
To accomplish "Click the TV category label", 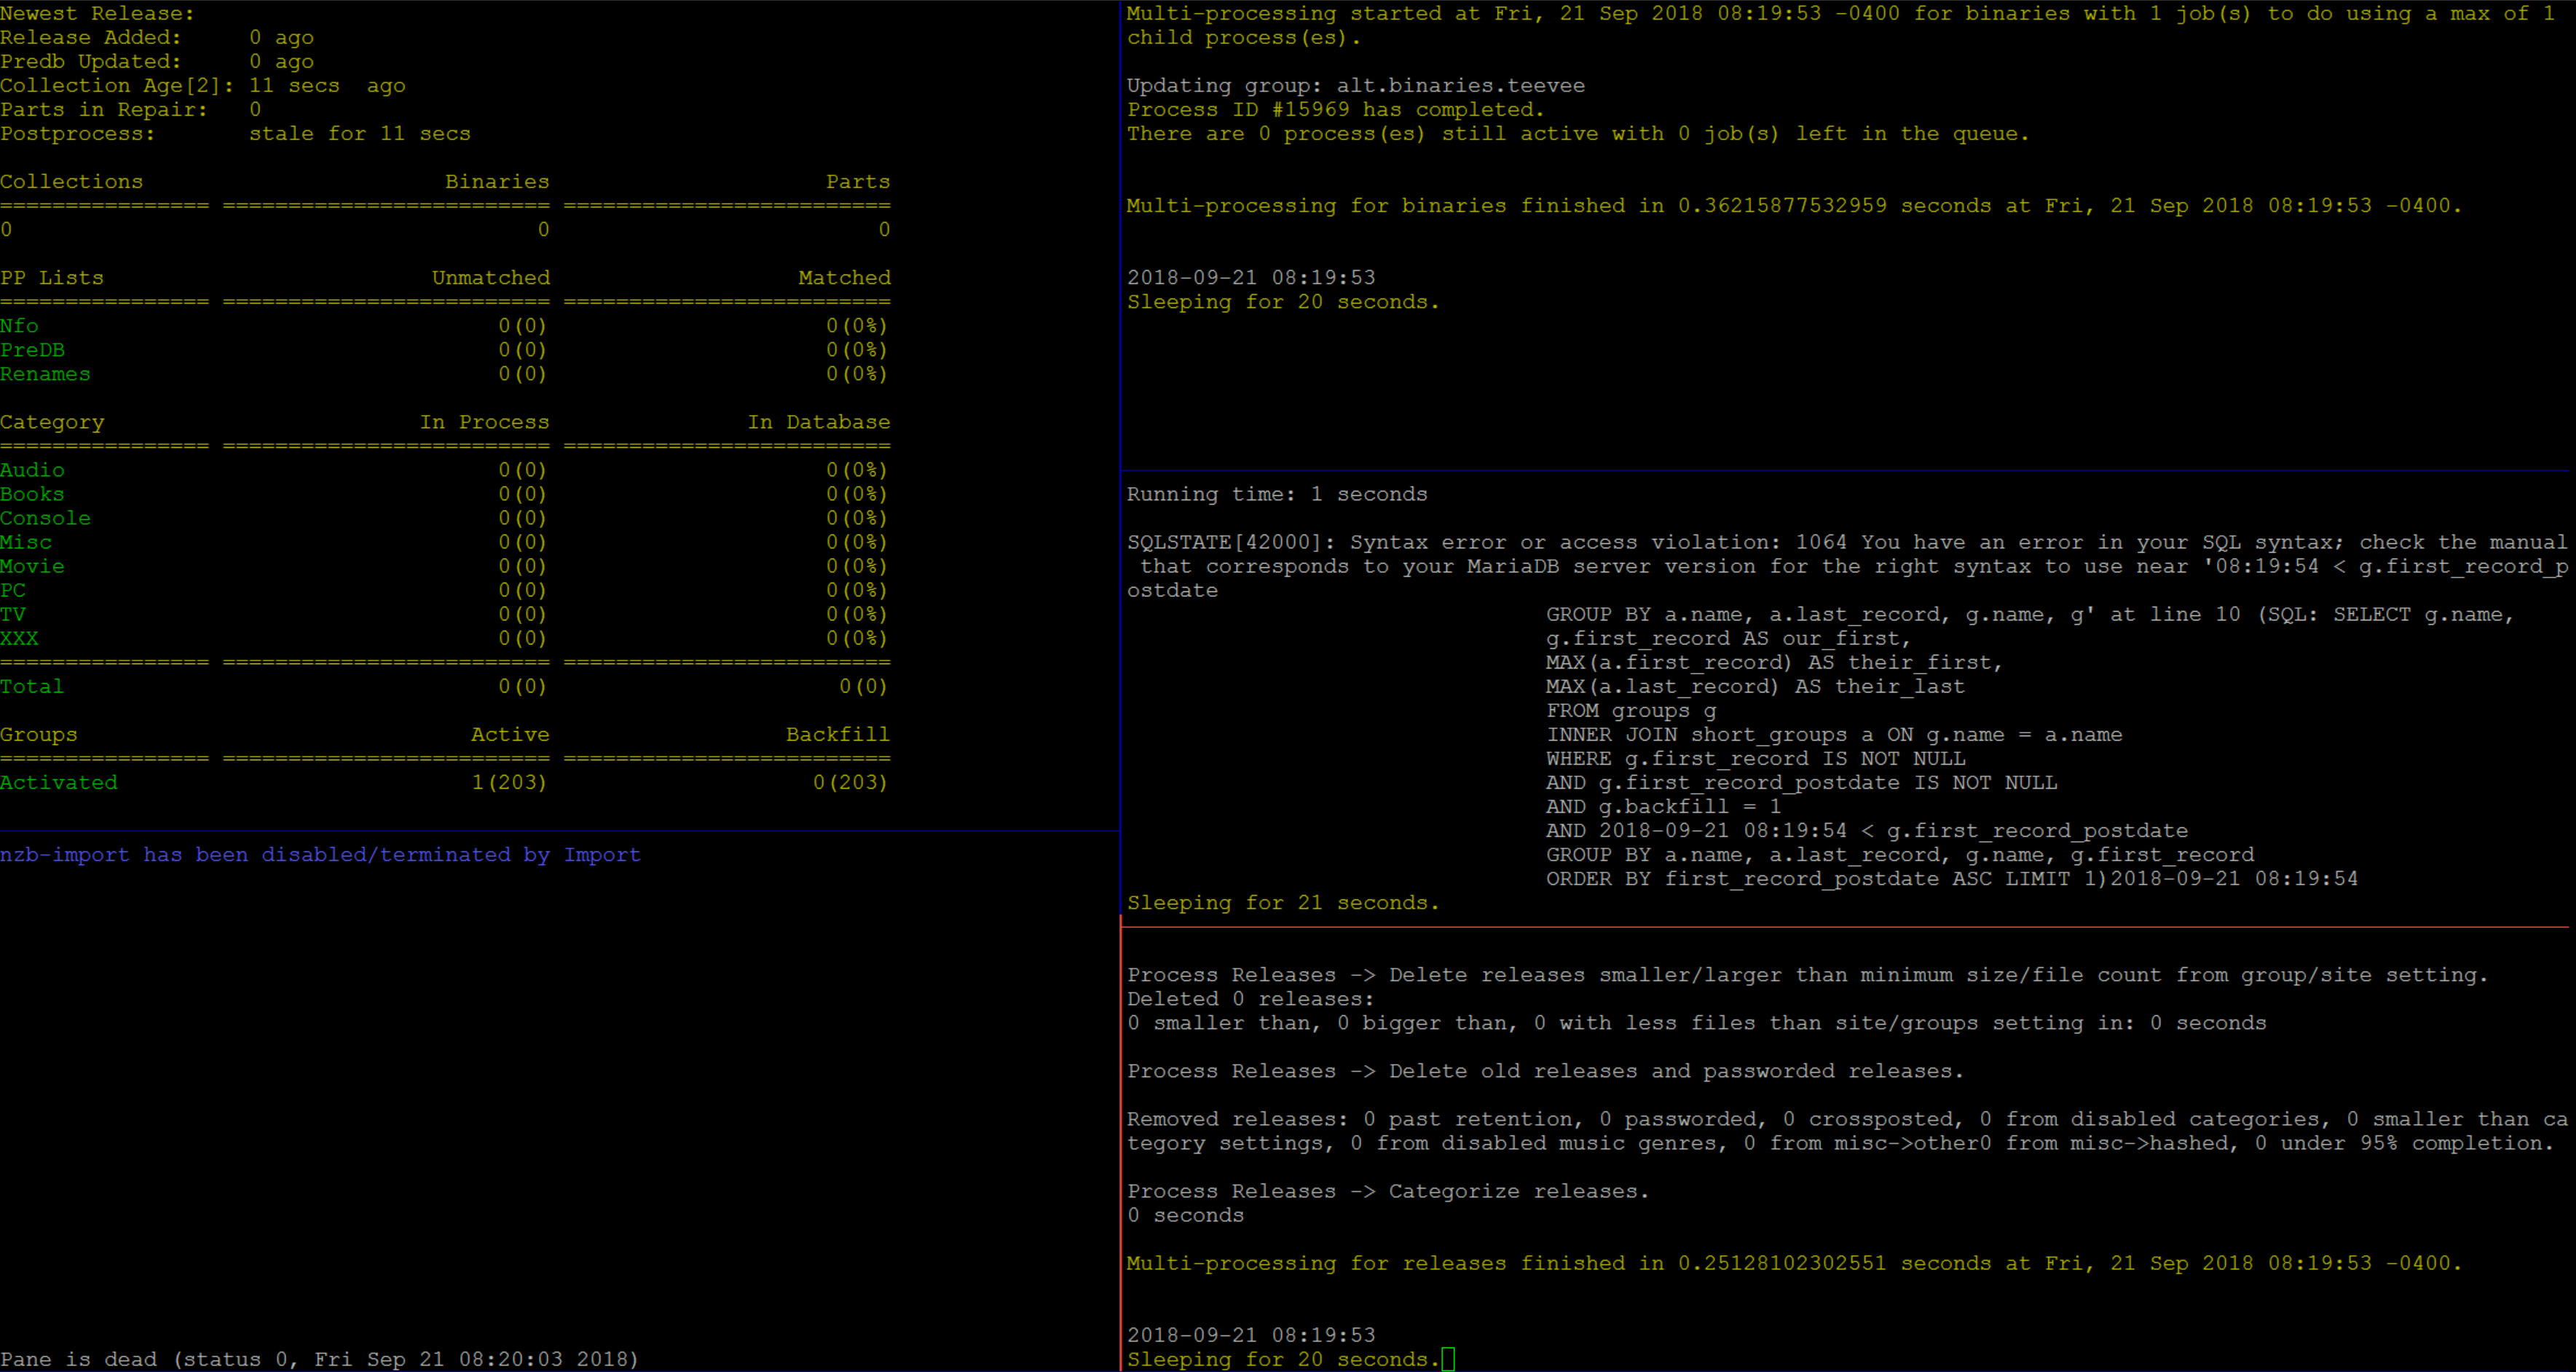I will [x=13, y=614].
